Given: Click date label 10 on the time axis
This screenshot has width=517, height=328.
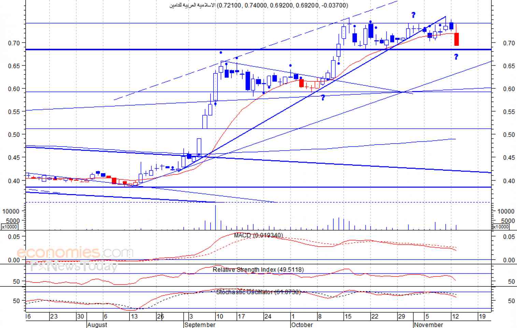Looking at the screenshot, I should [x=220, y=316].
